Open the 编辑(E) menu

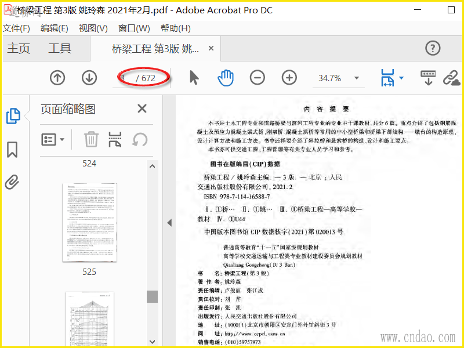55,28
